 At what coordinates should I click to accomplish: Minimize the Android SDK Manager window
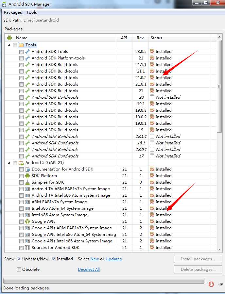pos(197,3)
